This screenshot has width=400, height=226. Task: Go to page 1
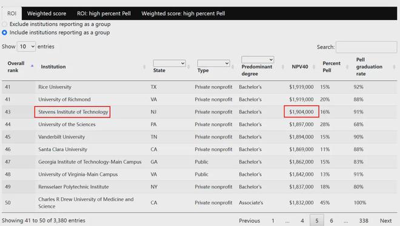[x=273, y=221]
